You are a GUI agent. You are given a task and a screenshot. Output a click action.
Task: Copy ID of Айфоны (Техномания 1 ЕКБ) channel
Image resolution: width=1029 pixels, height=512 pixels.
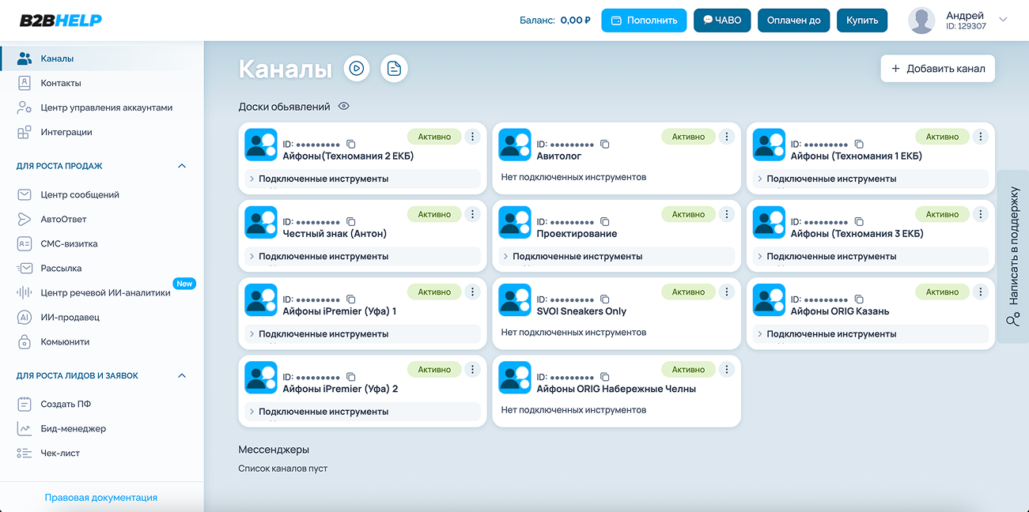(x=859, y=145)
